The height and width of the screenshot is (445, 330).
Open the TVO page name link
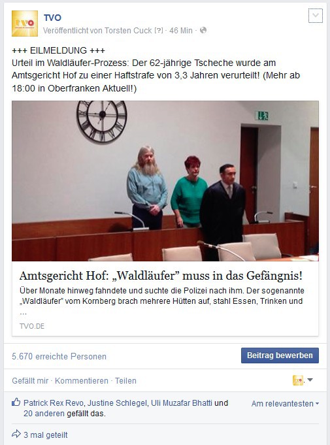(x=52, y=18)
